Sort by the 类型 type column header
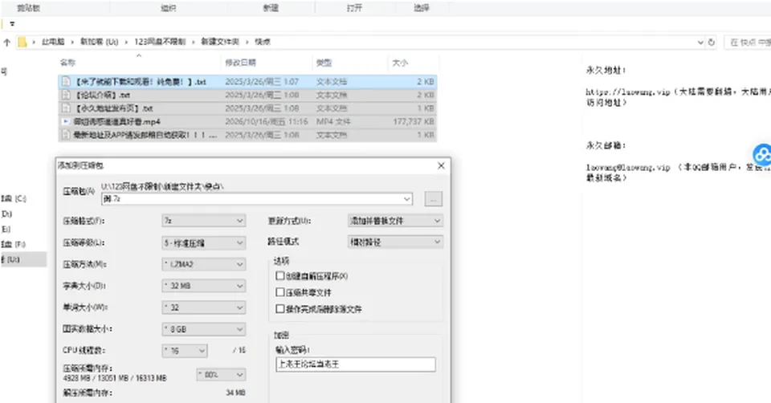The height and width of the screenshot is (403, 771). click(324, 63)
